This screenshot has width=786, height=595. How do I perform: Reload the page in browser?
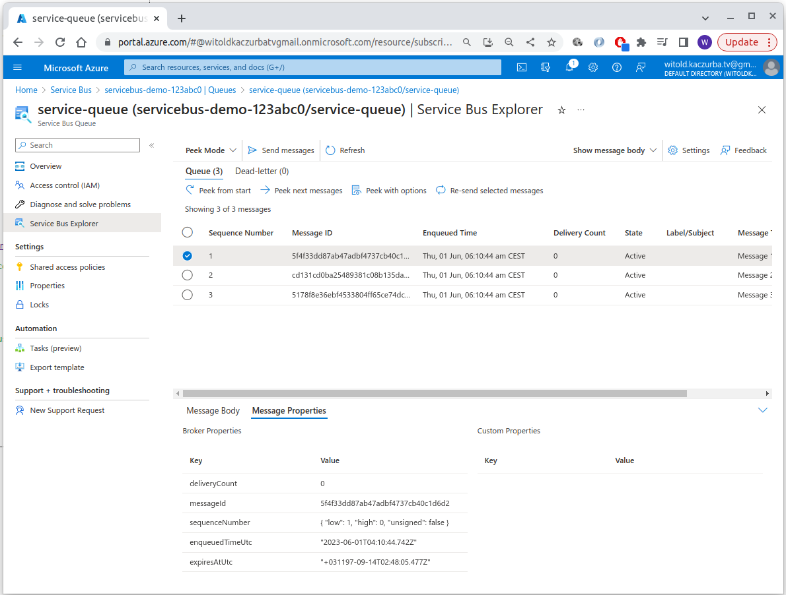coord(59,42)
